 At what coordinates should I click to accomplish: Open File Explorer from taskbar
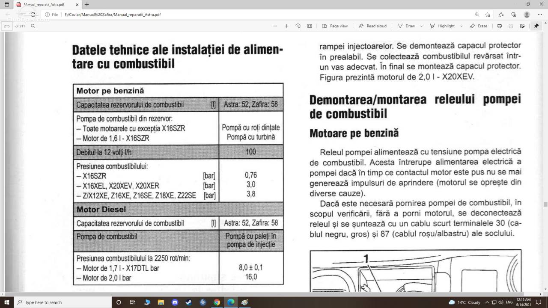click(161, 302)
